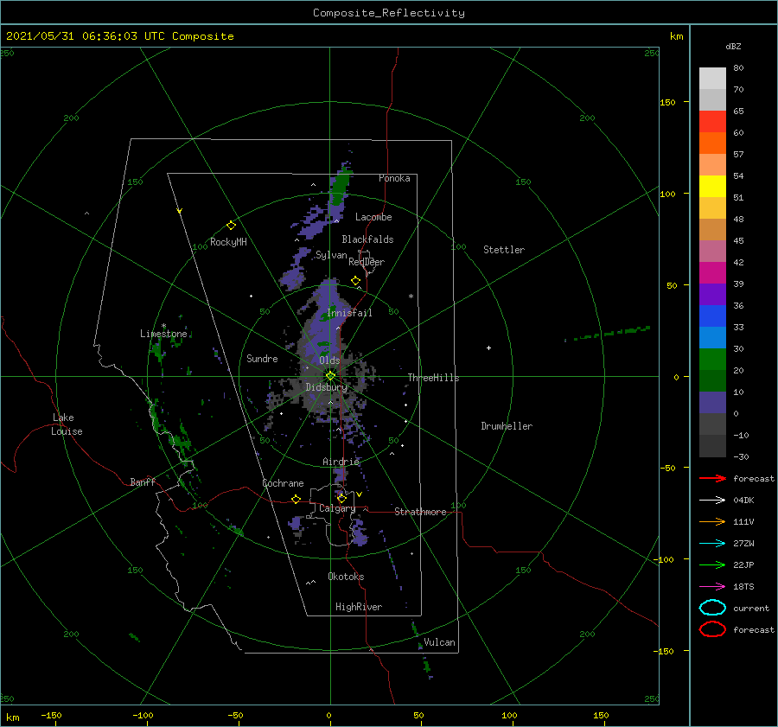Click the asterisk marker near Limestone
The height and width of the screenshot is (727, 778).
tap(163, 326)
